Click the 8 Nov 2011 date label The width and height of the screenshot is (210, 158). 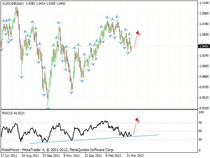tap(72, 156)
